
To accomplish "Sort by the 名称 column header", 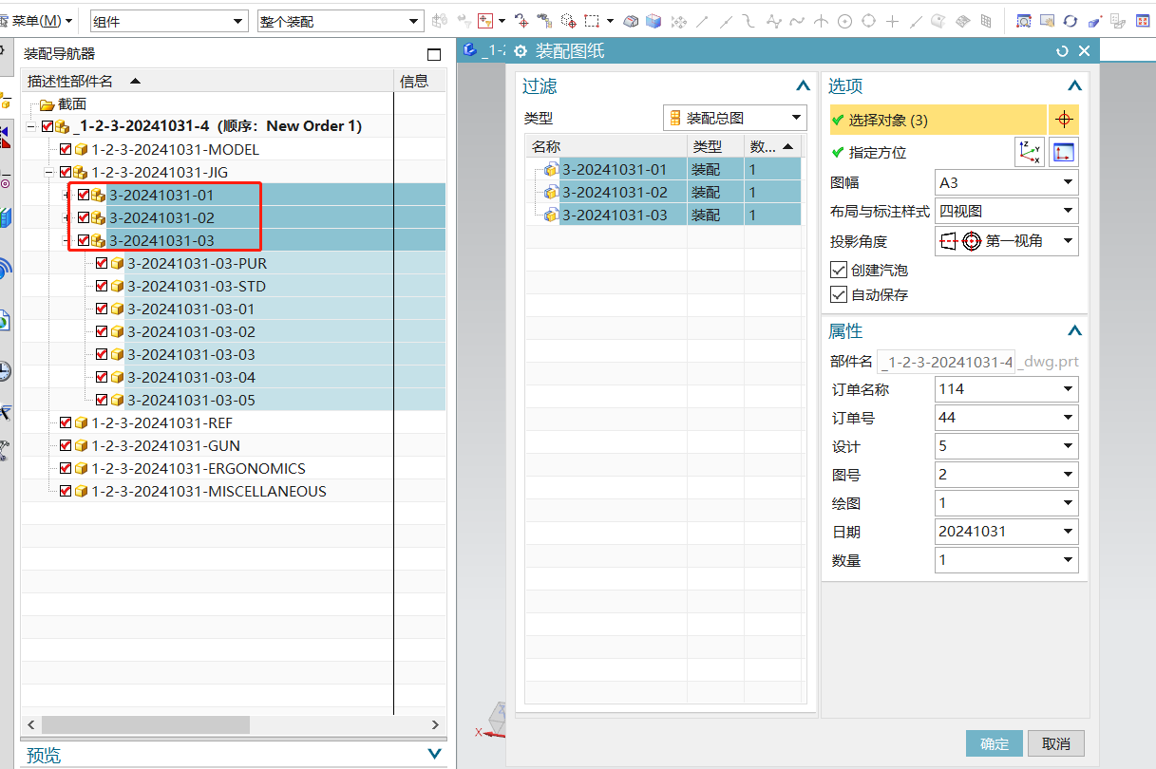I will pos(606,146).
